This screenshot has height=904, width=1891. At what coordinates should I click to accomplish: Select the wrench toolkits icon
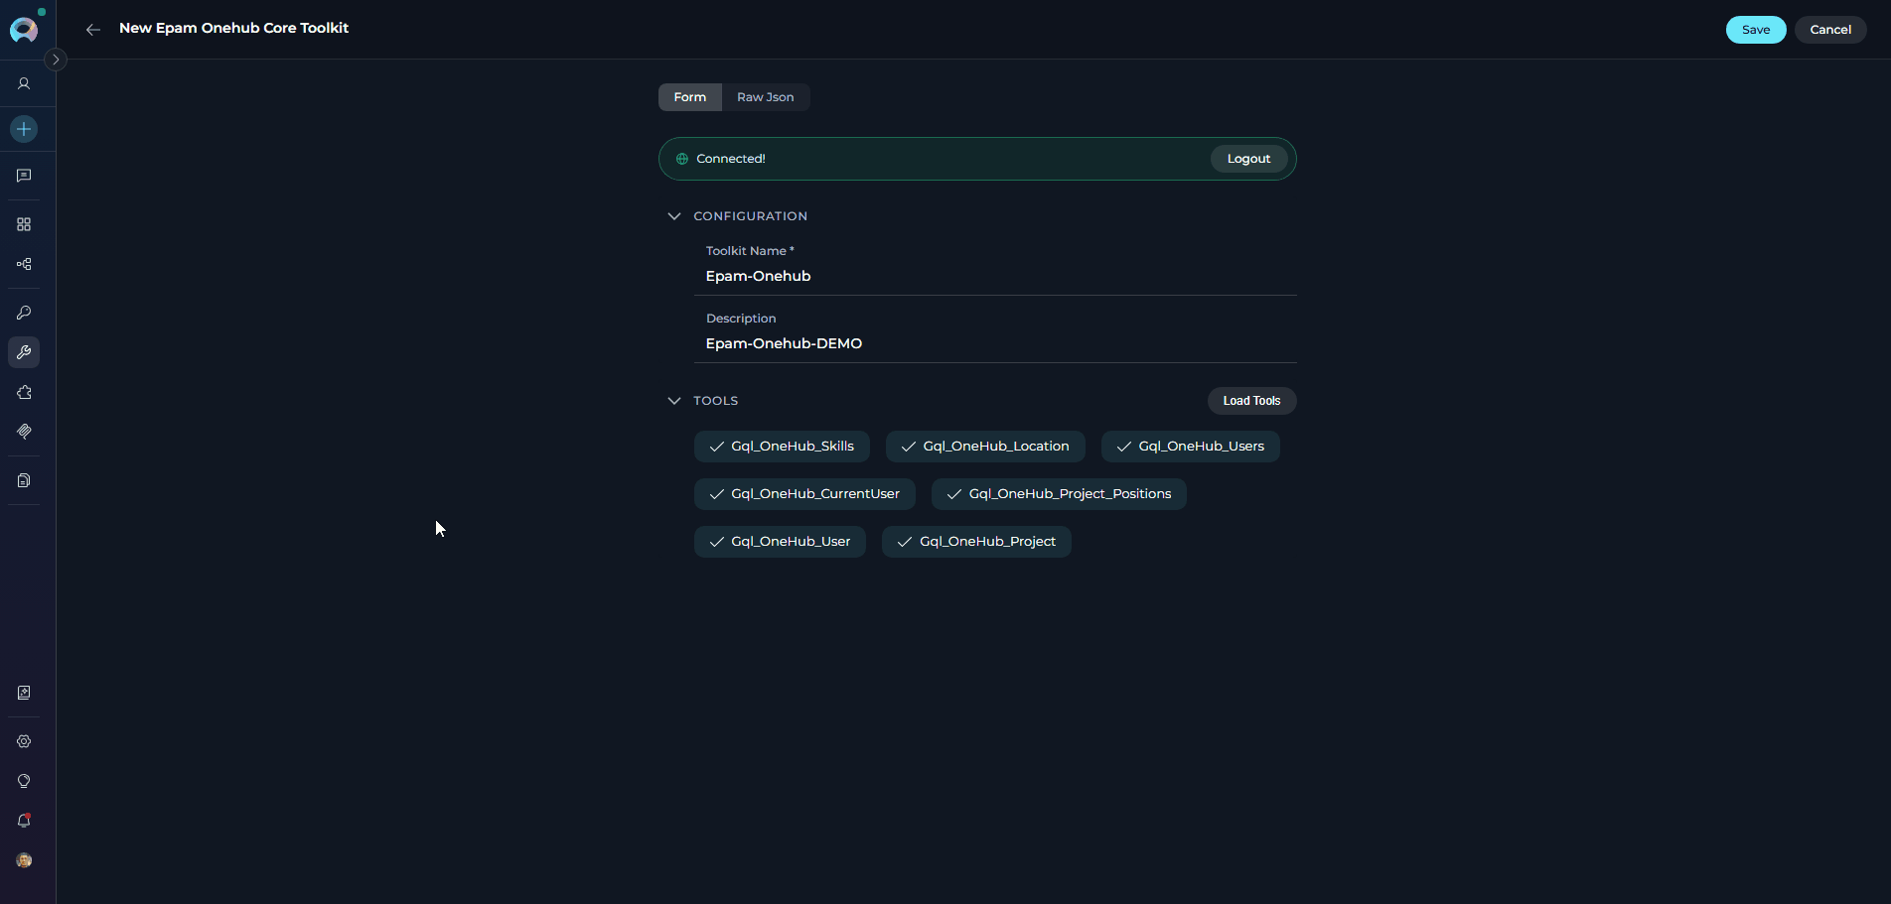click(x=24, y=352)
